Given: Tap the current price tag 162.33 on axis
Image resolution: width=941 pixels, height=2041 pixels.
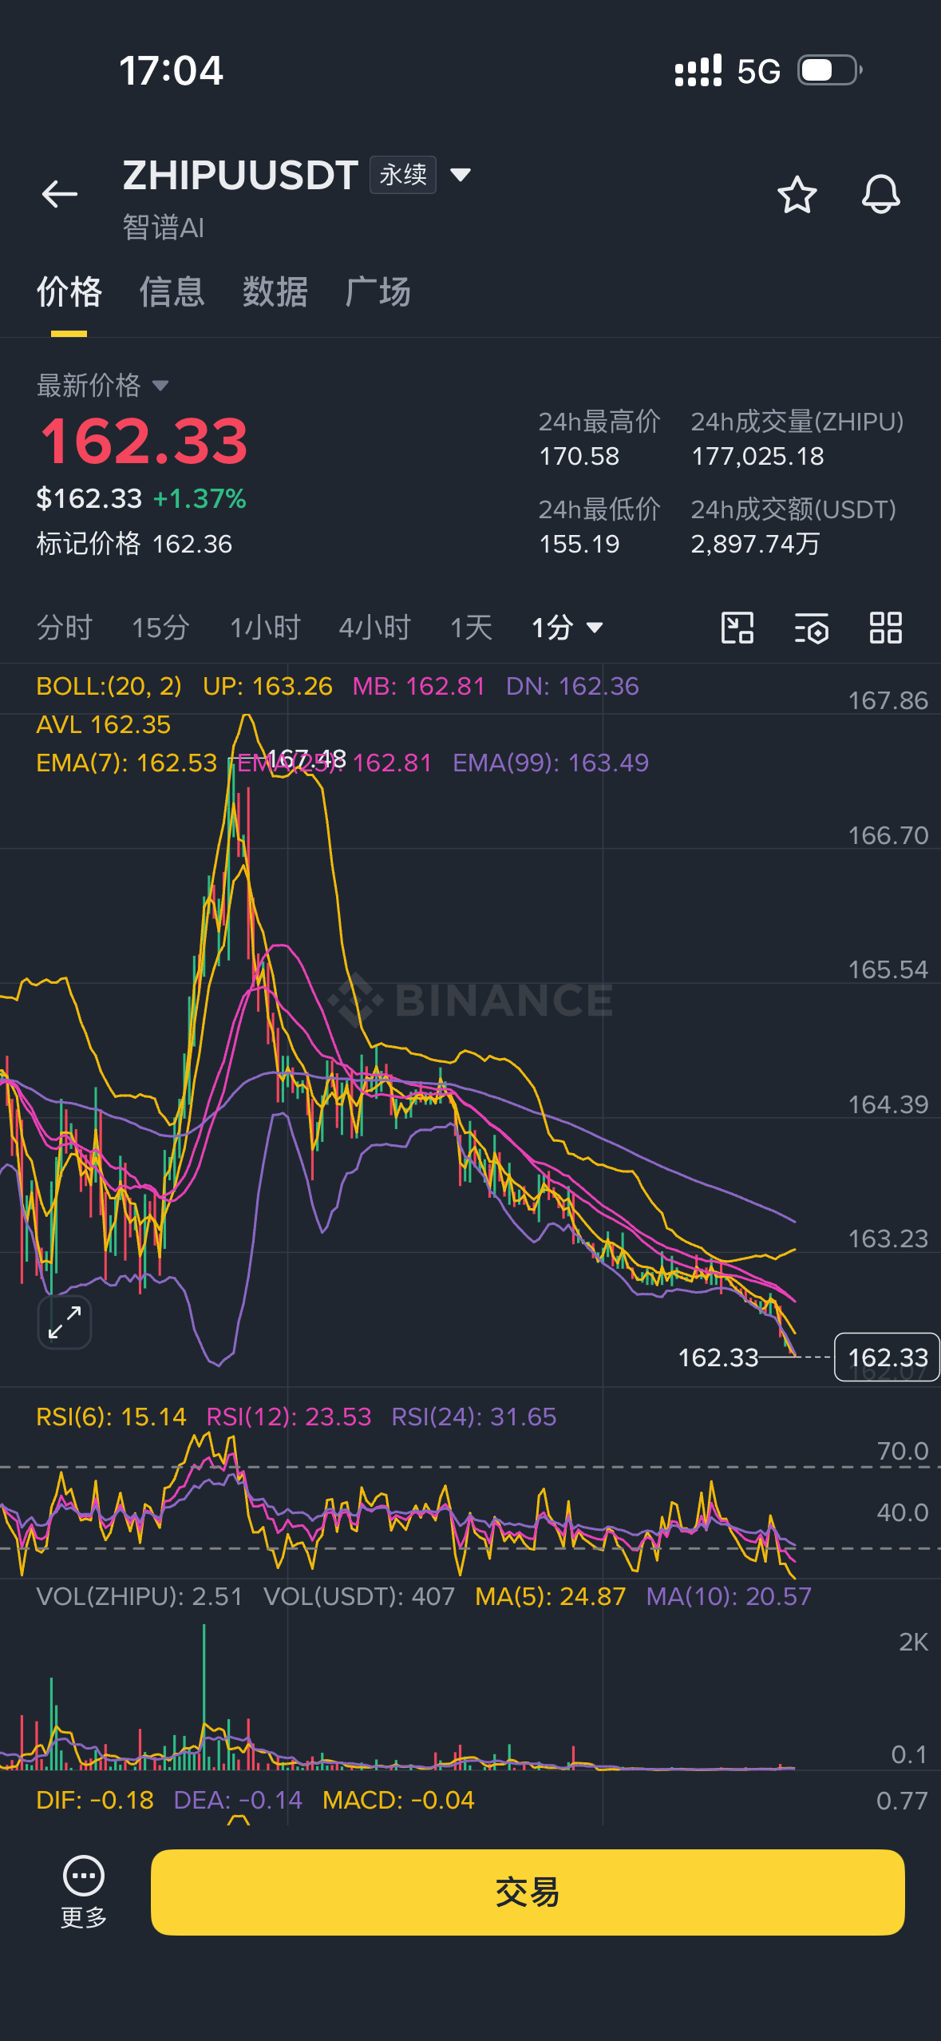Looking at the screenshot, I should tap(888, 1357).
